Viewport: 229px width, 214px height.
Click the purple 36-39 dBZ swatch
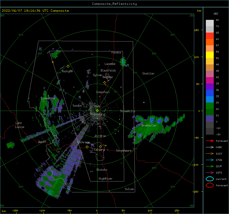(210, 87)
